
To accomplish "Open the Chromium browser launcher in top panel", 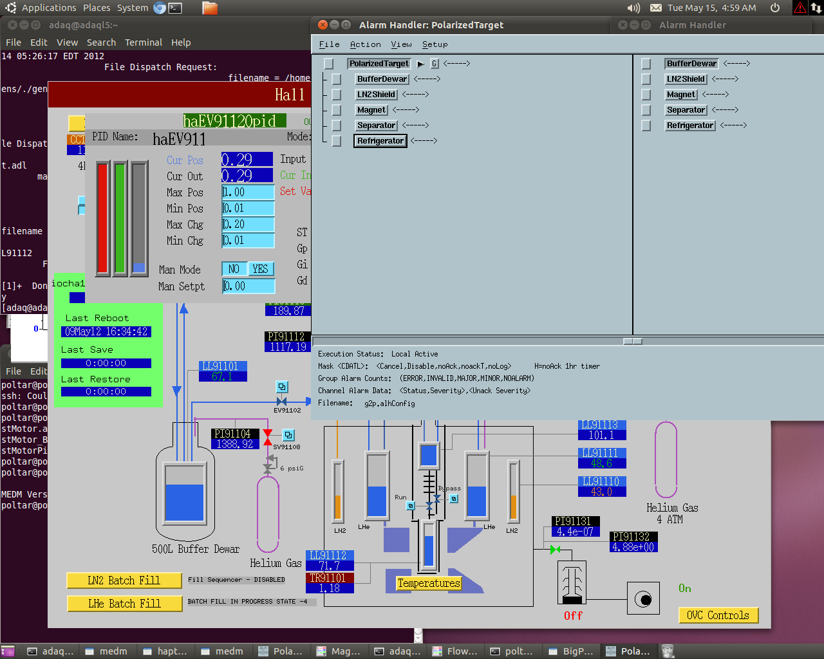I will (160, 8).
